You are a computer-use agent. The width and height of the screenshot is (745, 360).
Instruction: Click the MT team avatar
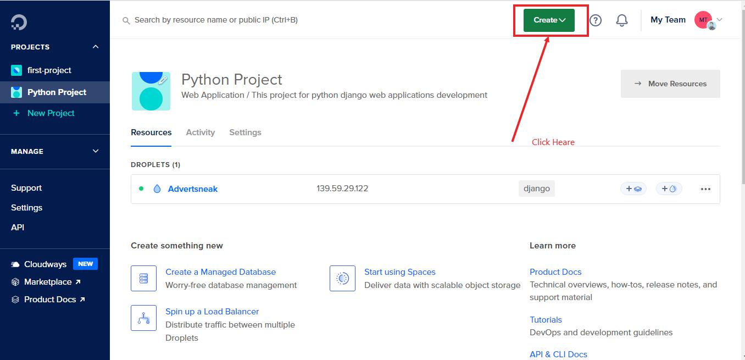703,20
